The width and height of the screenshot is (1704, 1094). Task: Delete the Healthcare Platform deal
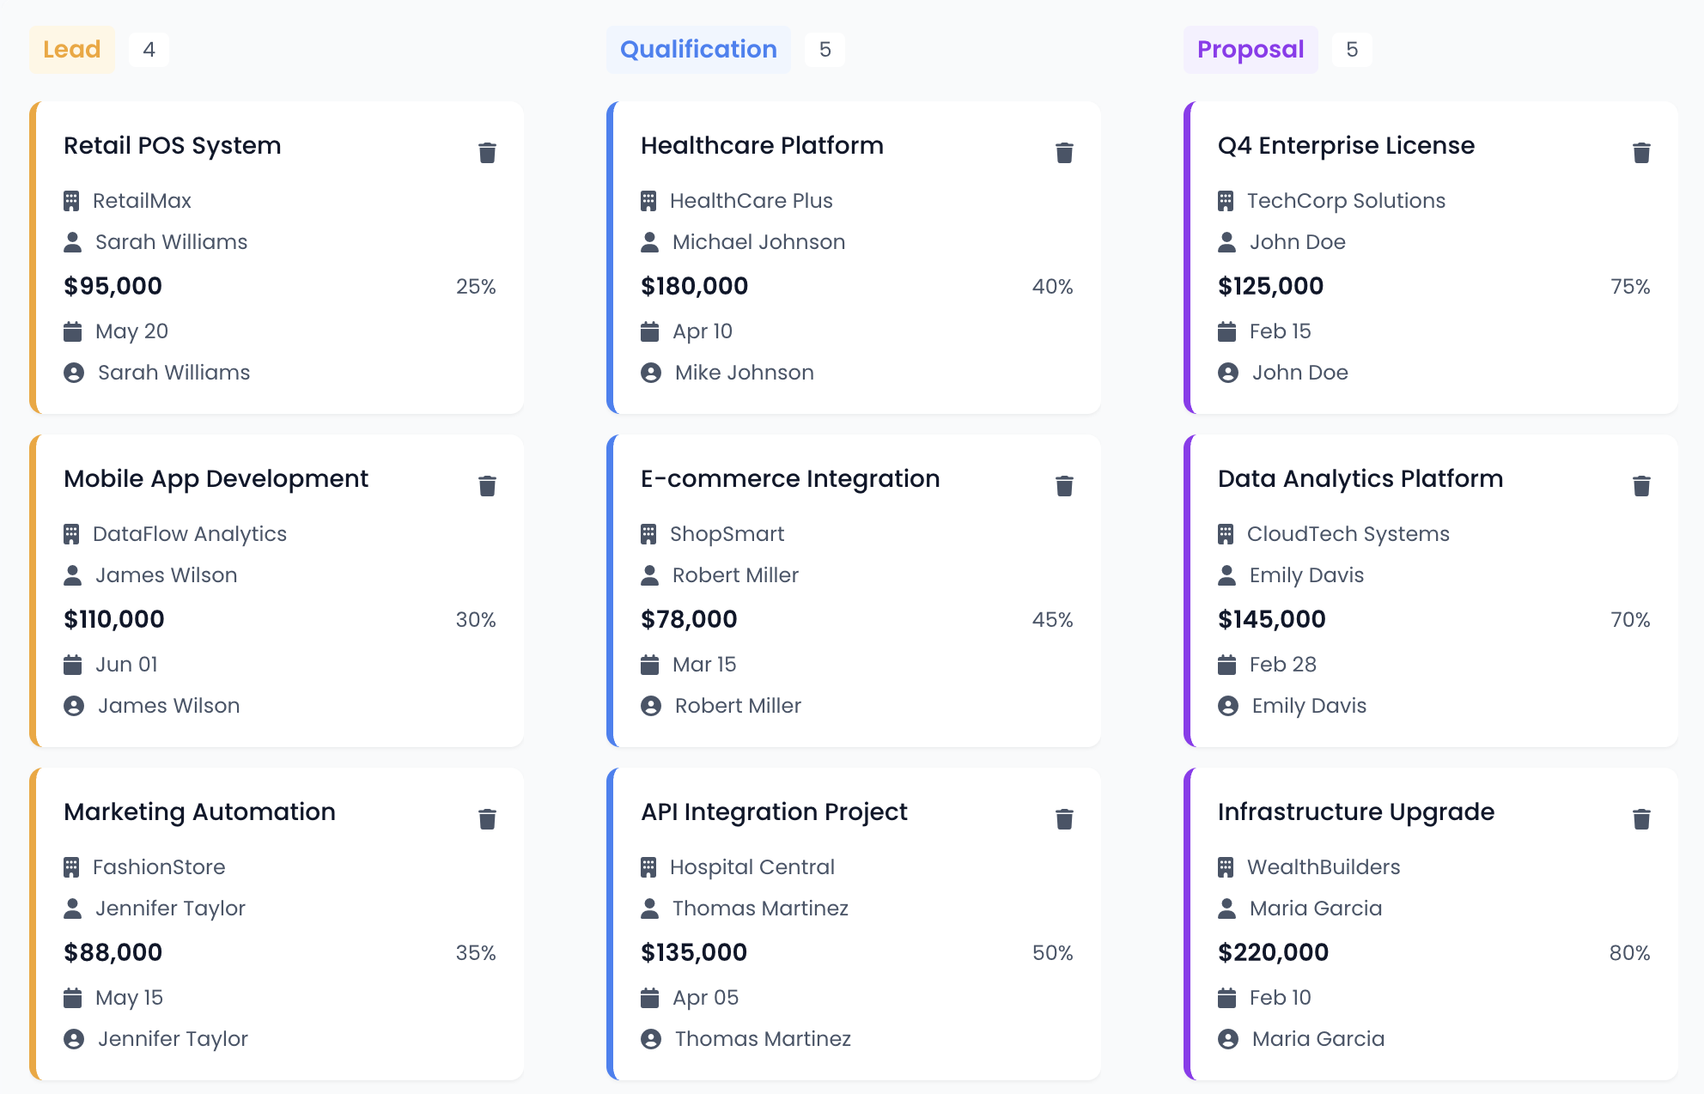[1064, 153]
